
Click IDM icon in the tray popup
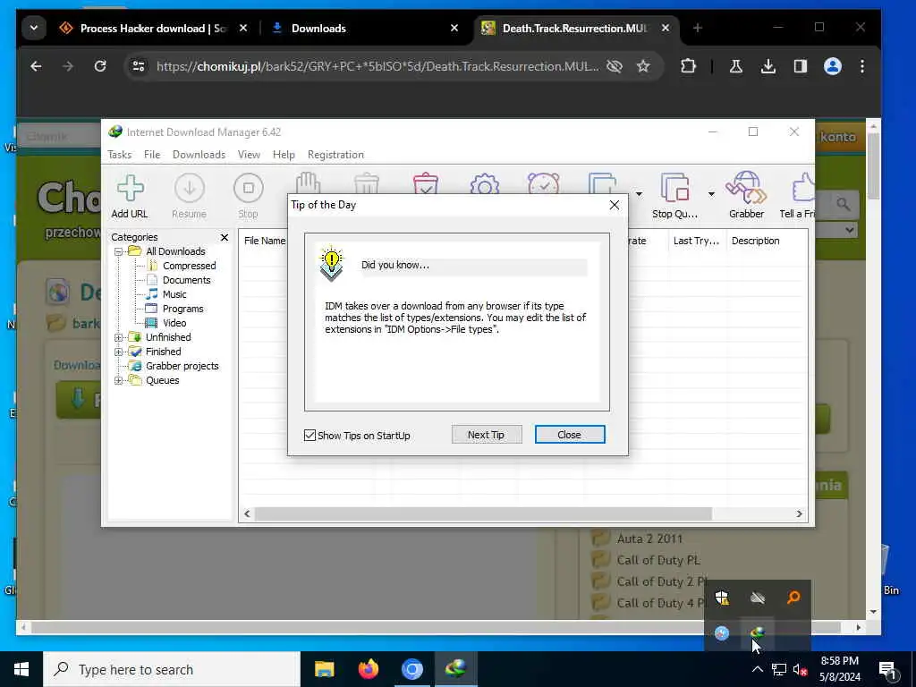click(757, 633)
